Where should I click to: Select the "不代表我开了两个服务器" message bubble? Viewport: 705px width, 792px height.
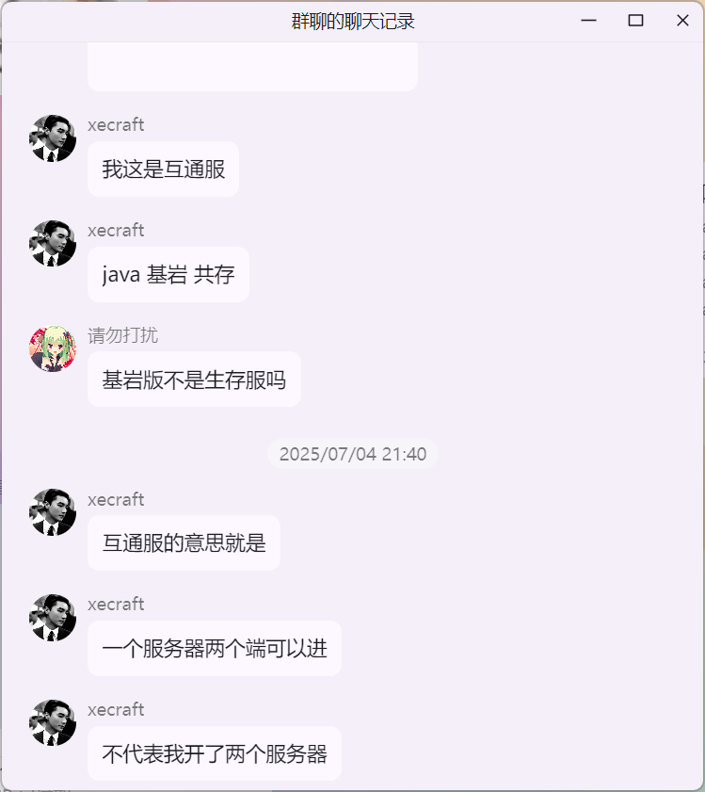pos(215,753)
